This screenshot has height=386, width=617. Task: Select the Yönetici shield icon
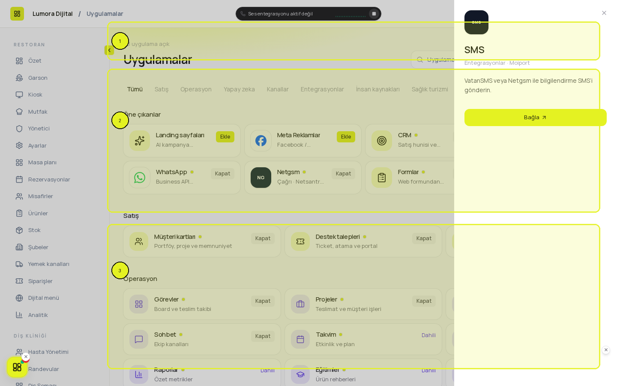click(19, 129)
